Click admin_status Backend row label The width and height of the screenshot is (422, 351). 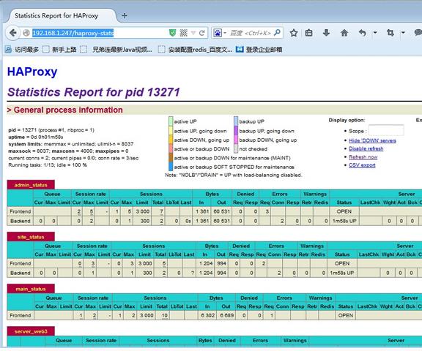click(x=21, y=221)
